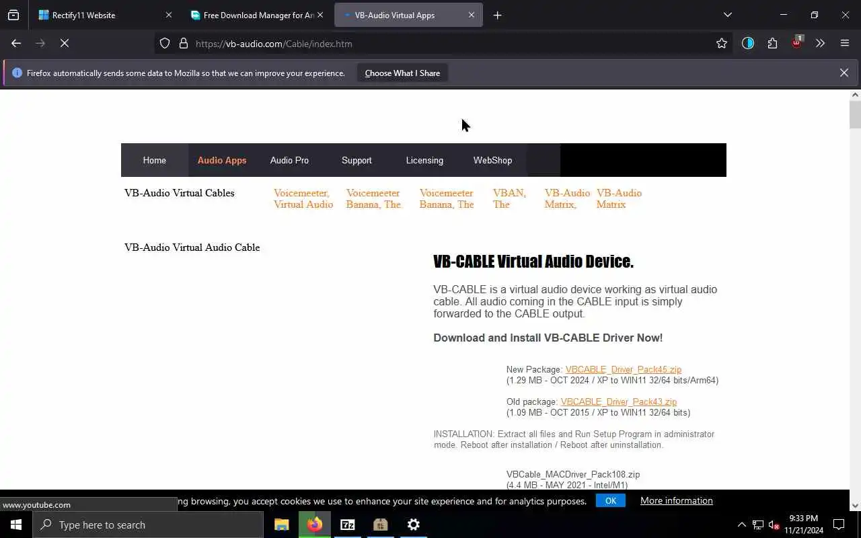View site security padlock info
This screenshot has height=538, width=861.
(x=183, y=44)
